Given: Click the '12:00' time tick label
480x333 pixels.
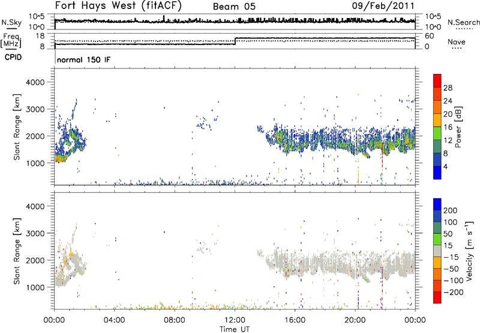Looking at the screenshot, I should click(235, 320).
